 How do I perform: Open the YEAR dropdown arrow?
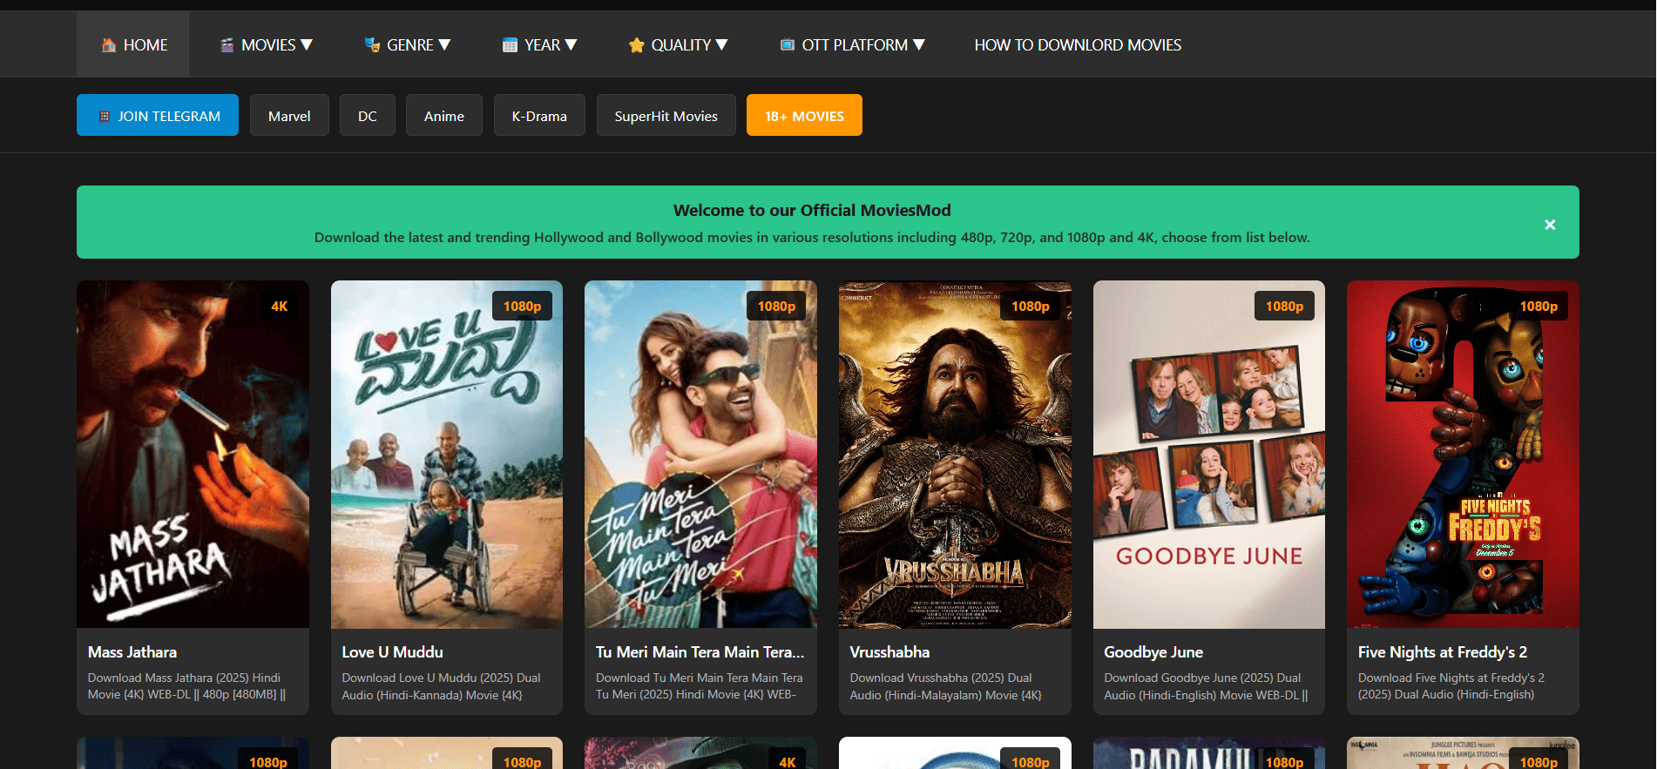tap(571, 44)
